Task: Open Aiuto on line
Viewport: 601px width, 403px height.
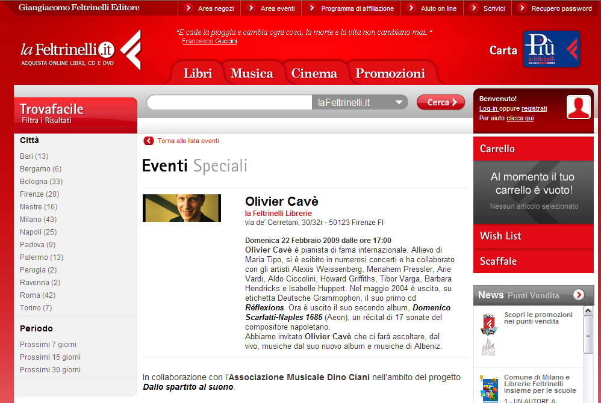Action: [438, 8]
